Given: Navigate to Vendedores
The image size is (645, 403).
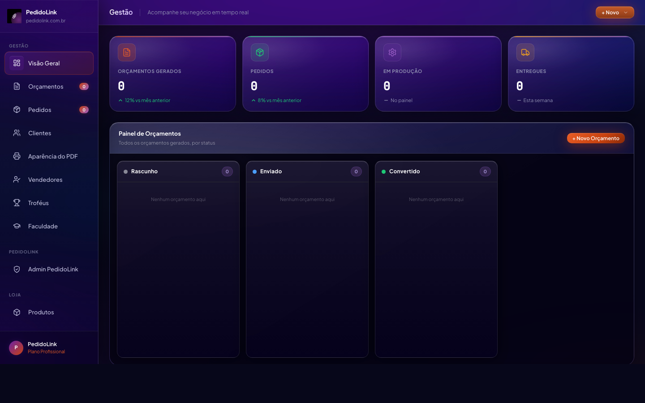Looking at the screenshot, I should (x=49, y=180).
